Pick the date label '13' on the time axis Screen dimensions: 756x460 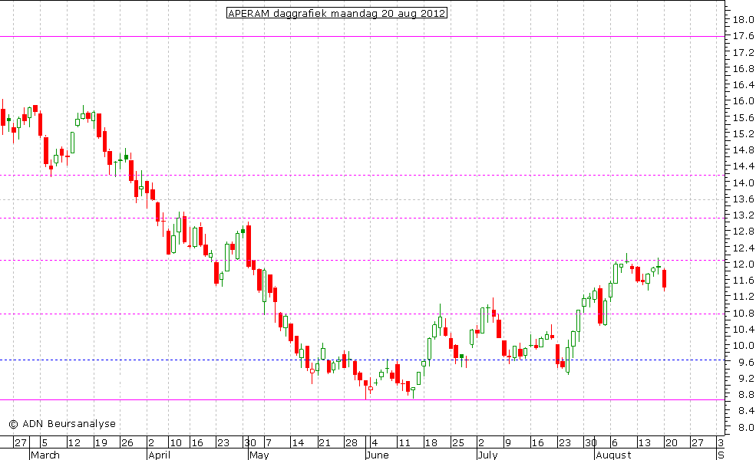point(644,442)
